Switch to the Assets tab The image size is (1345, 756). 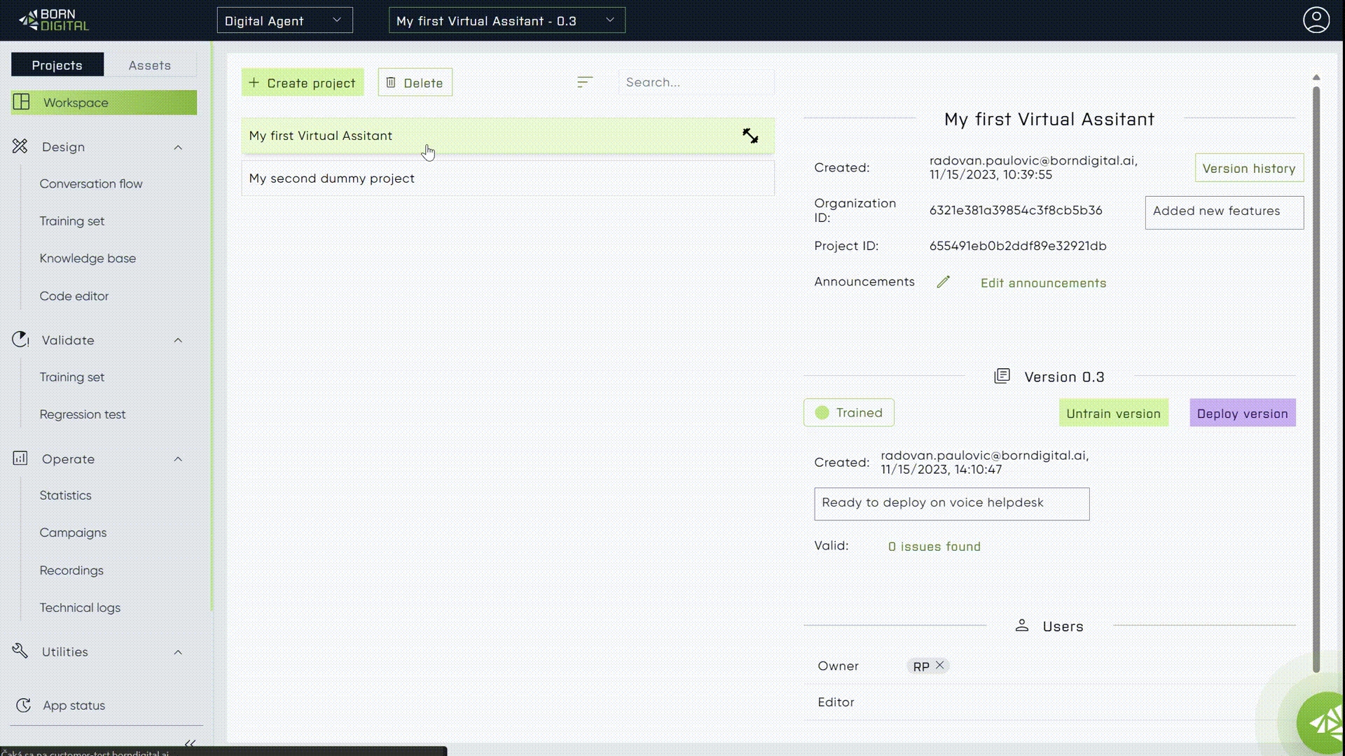tap(149, 65)
